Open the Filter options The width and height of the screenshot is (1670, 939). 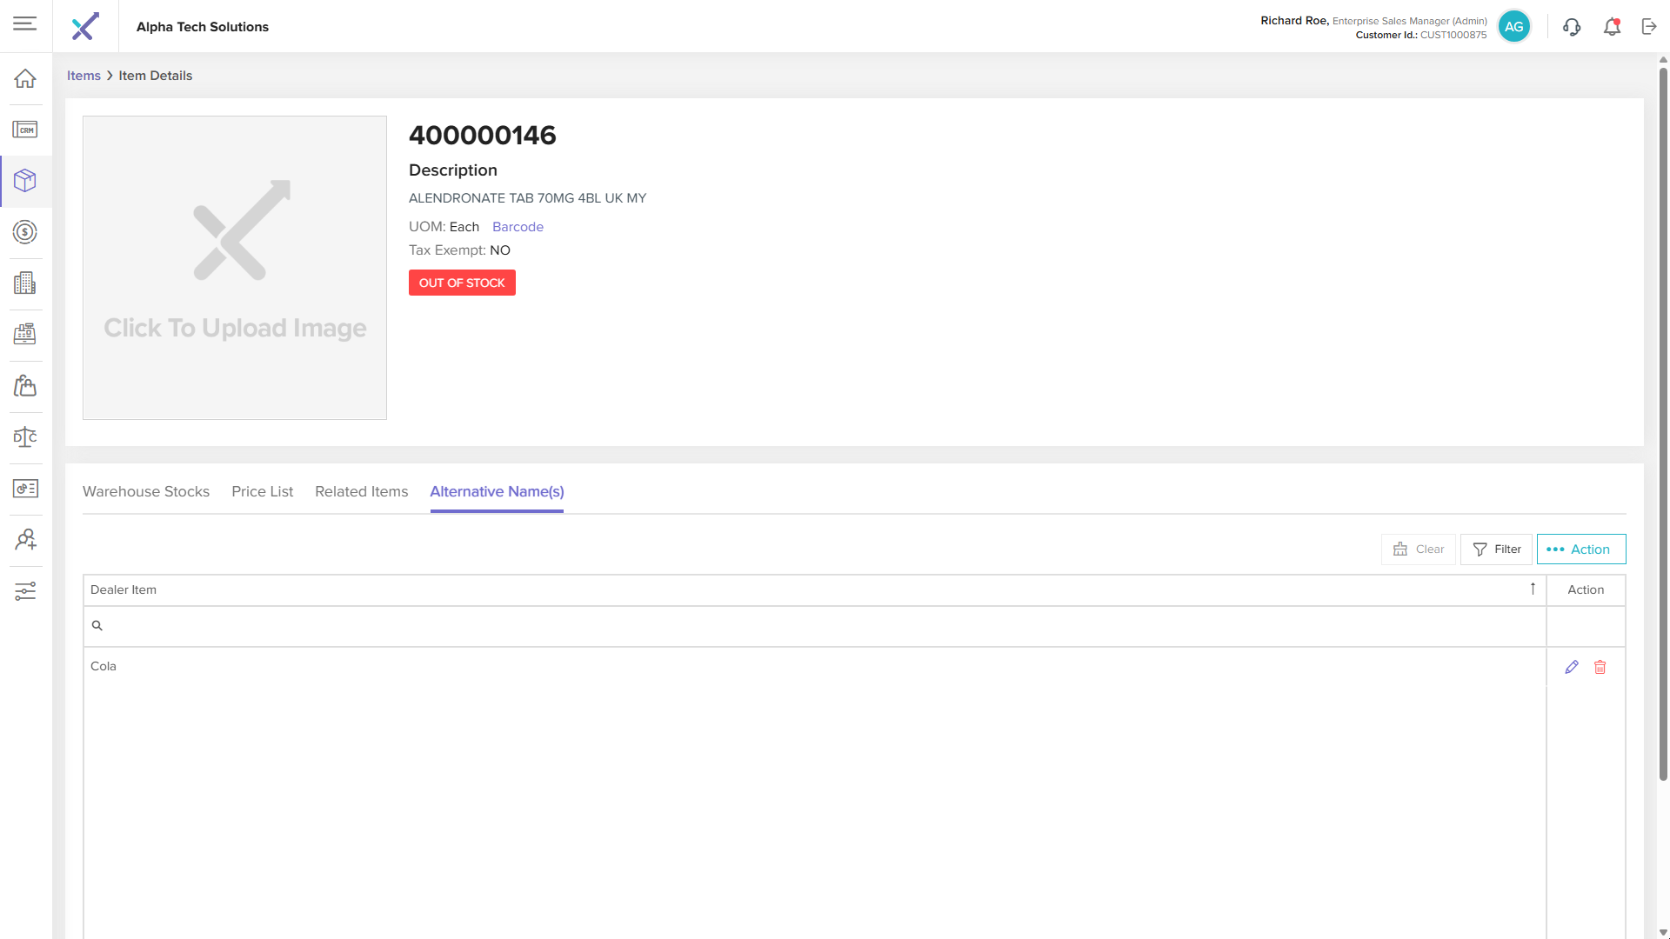[1496, 549]
